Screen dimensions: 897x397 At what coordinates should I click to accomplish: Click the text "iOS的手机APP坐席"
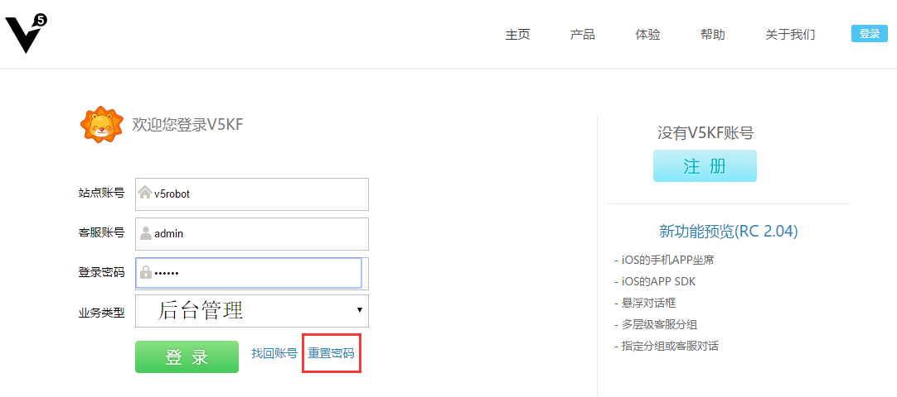point(667,260)
